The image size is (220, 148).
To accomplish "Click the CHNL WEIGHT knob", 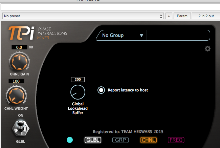I will [x=16, y=96].
